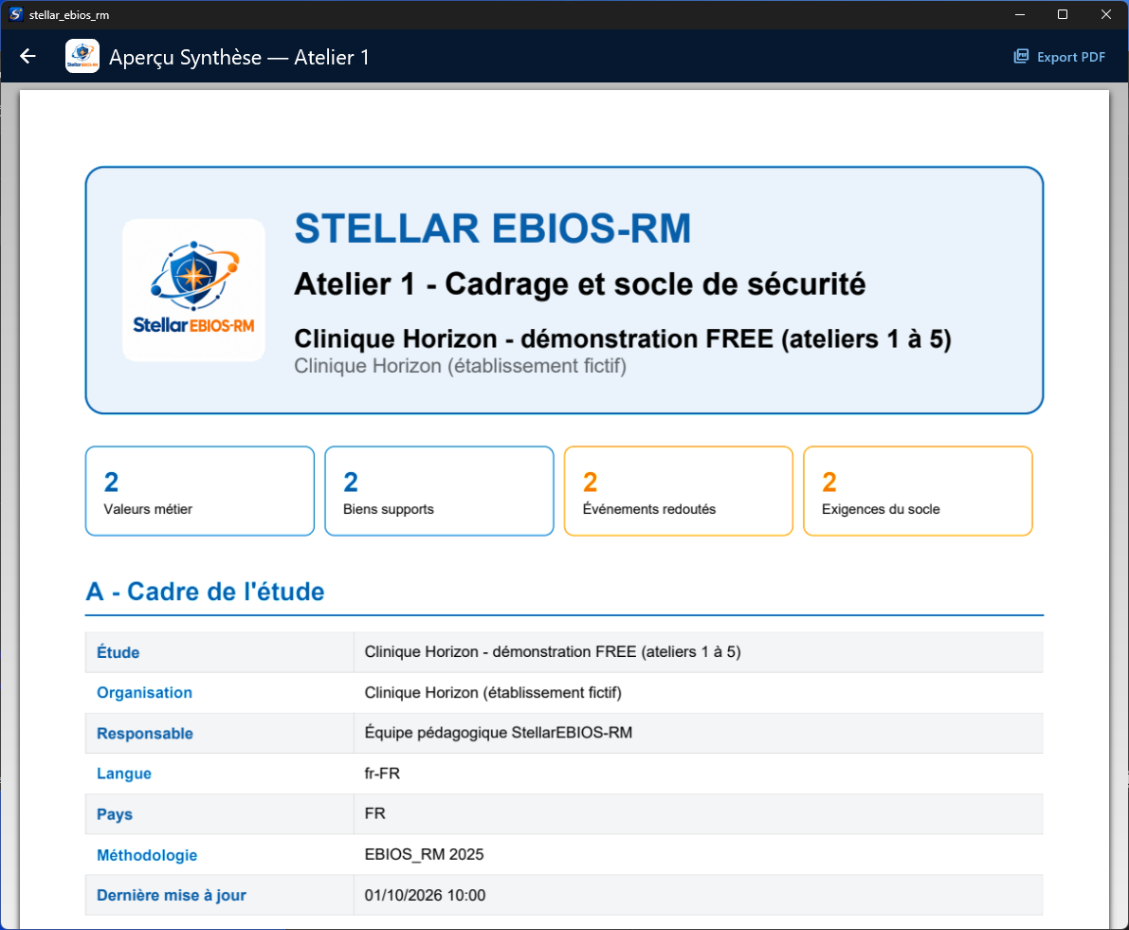Click the gray organisation subtitle in the banner
This screenshot has height=930, width=1129.
pyautogui.click(x=460, y=366)
